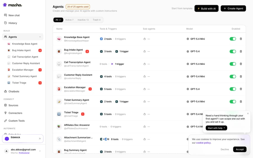253x158 pixels.
Task: Click the Model column header
Action: pyautogui.click(x=189, y=29)
